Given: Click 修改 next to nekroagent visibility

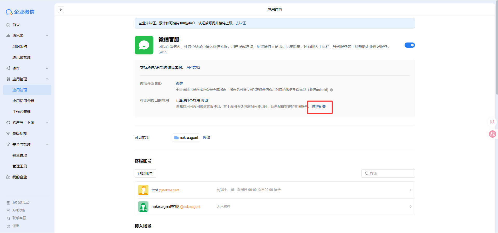Looking at the screenshot, I should [207, 137].
